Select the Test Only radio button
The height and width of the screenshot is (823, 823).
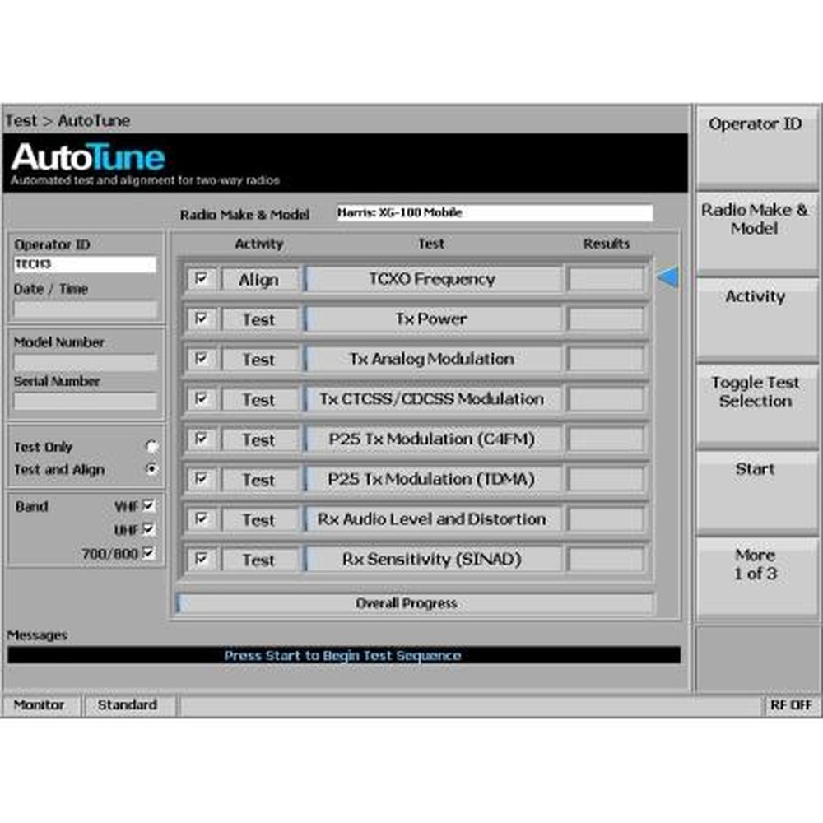coord(151,447)
